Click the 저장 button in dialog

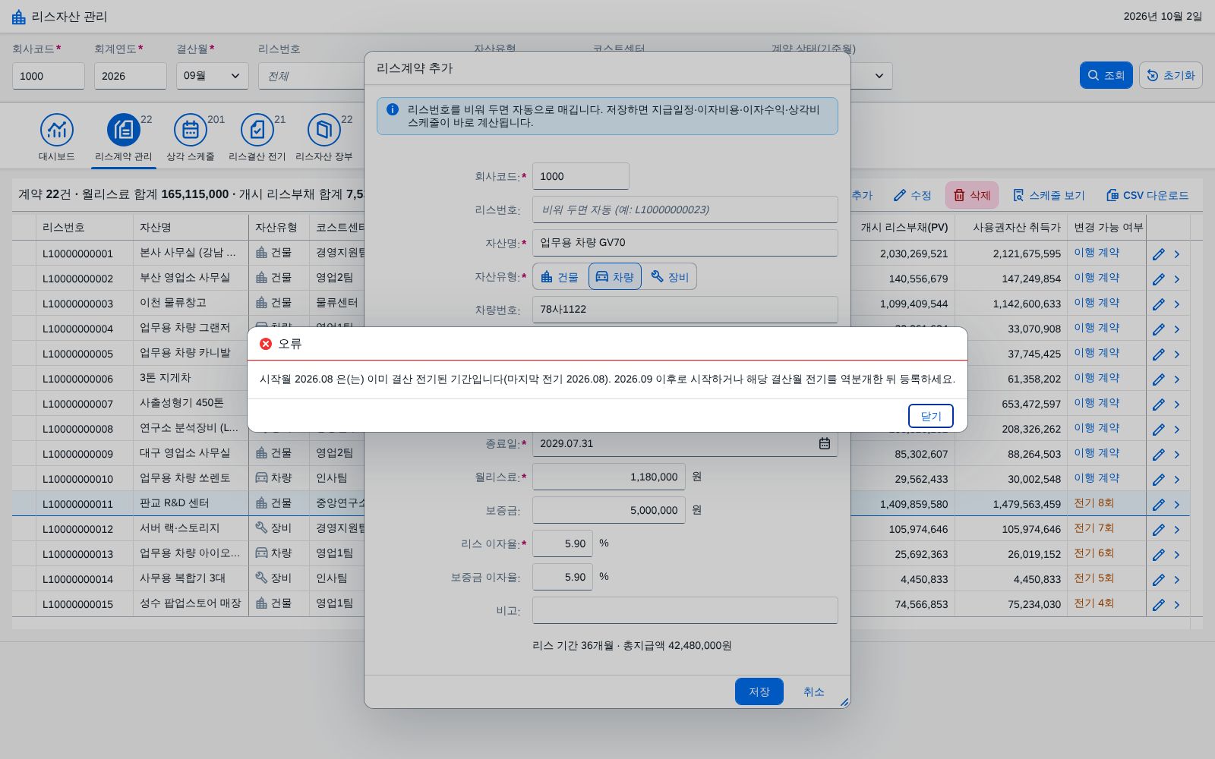(759, 691)
